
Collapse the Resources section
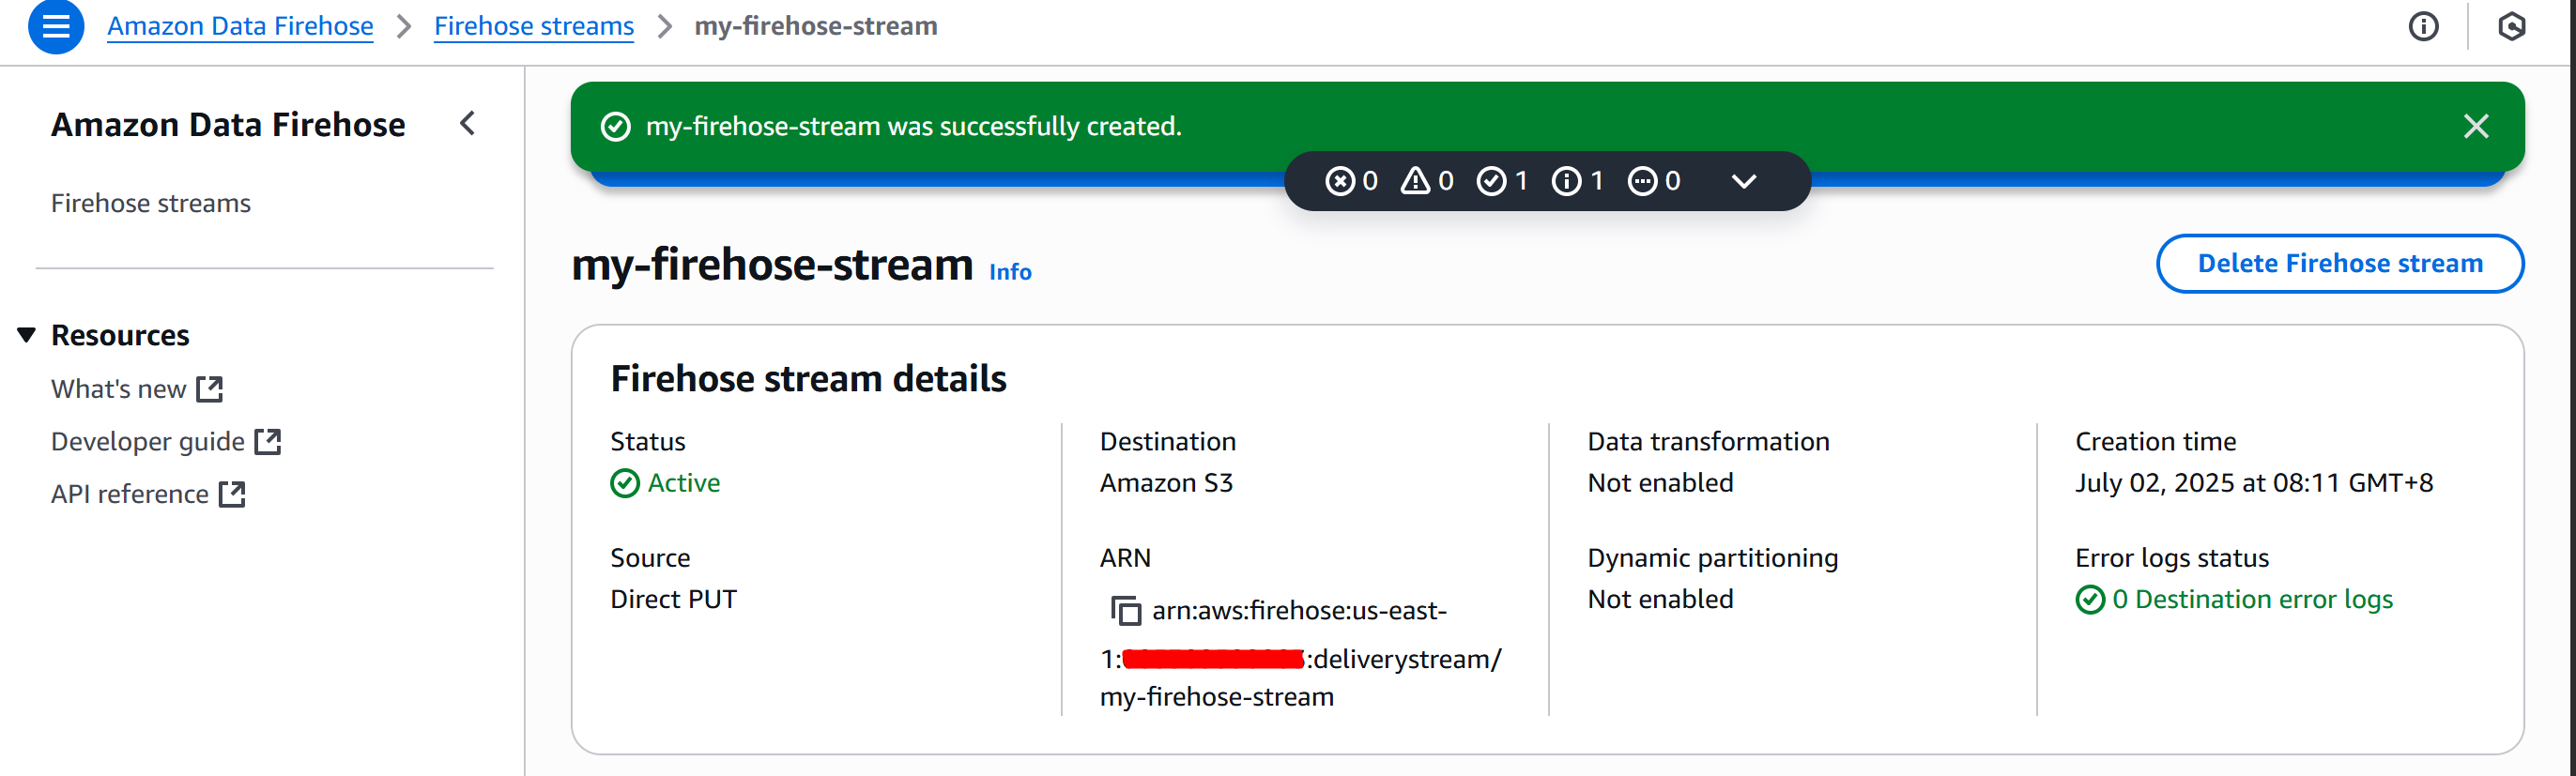(27, 335)
